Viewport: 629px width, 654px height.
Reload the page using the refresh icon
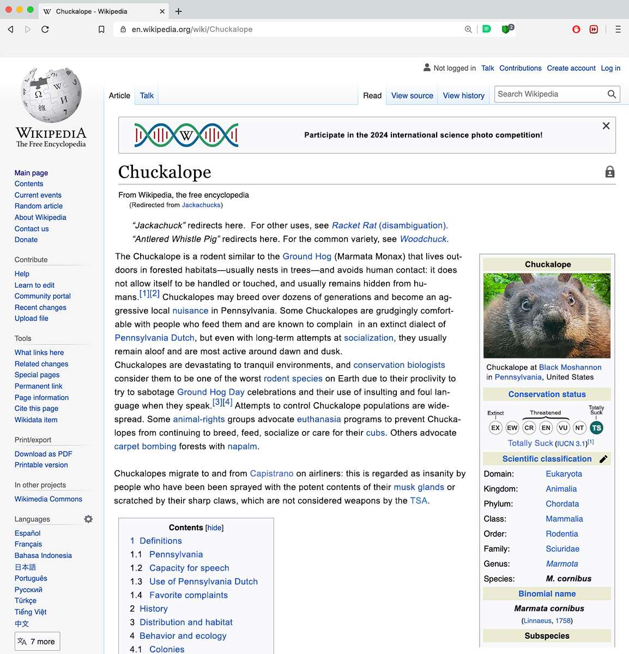(45, 29)
